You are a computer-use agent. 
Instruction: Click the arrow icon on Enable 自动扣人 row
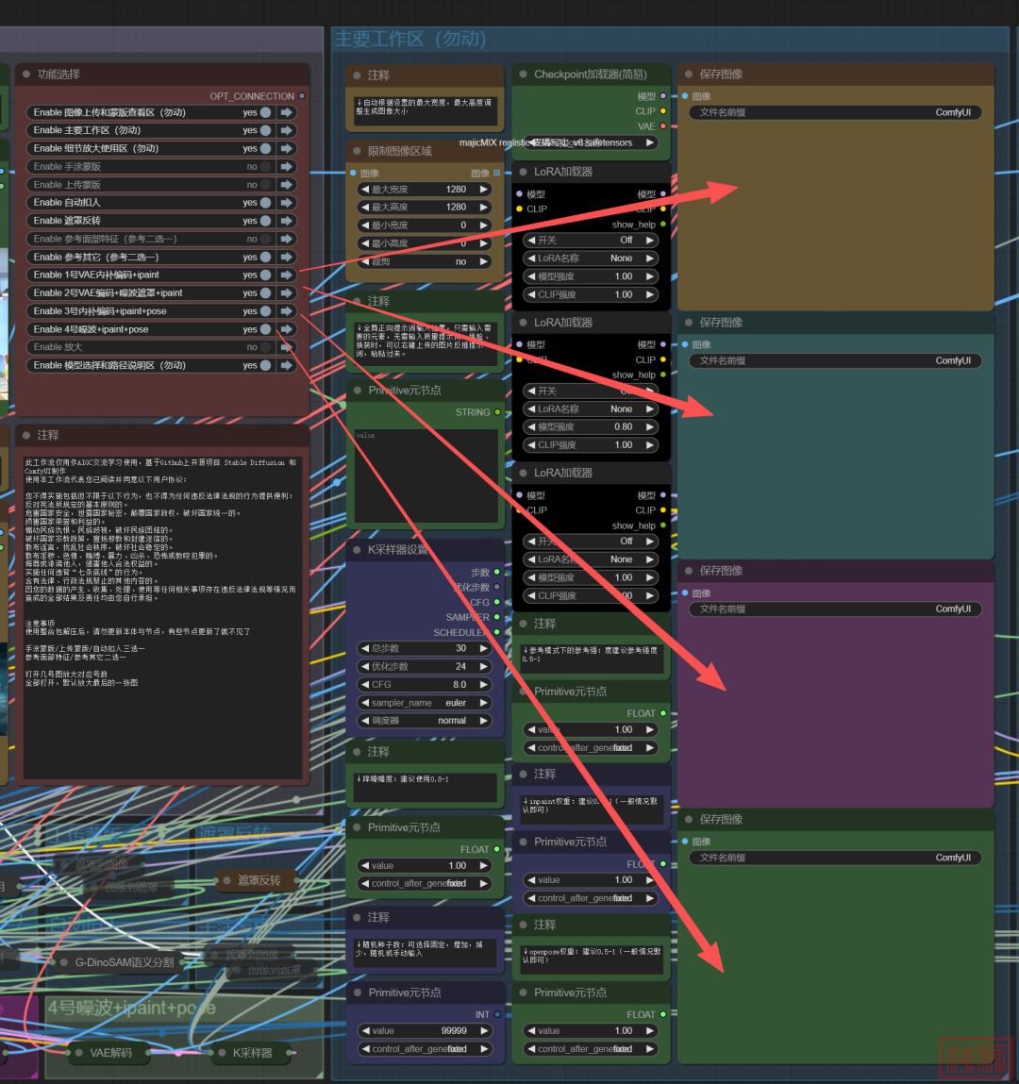pyautogui.click(x=286, y=203)
